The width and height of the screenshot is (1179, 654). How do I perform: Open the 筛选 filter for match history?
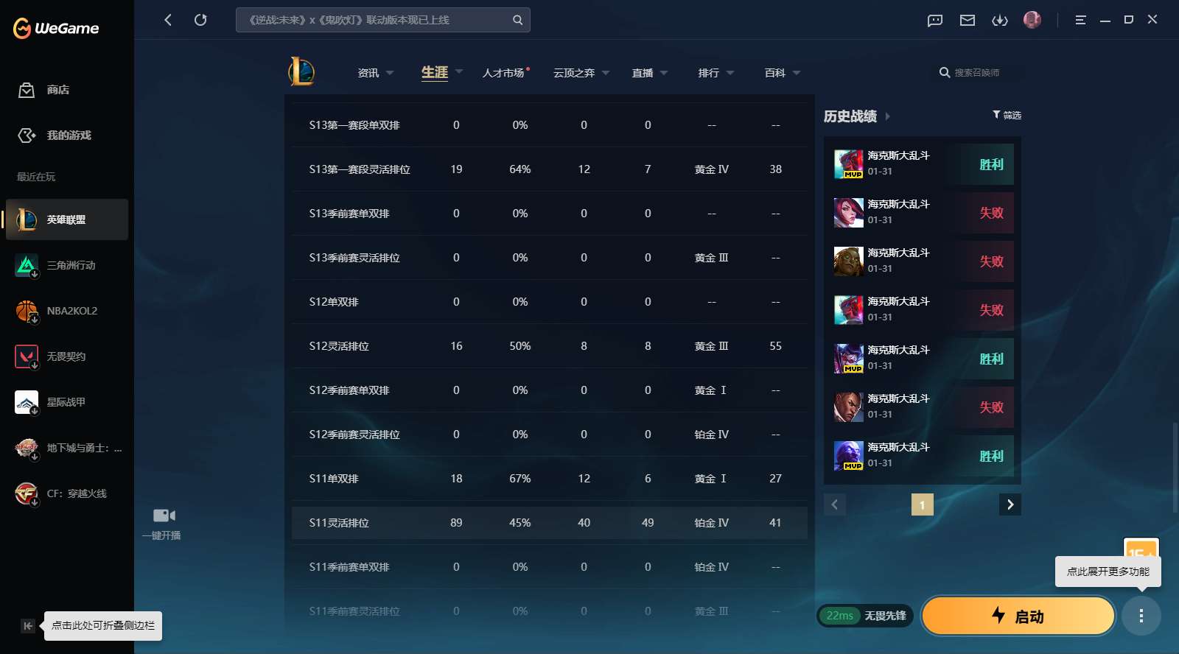pos(1007,115)
